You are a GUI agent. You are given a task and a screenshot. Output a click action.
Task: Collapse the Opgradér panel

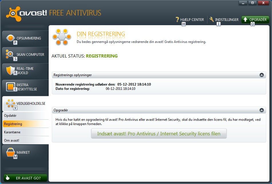coord(261,110)
